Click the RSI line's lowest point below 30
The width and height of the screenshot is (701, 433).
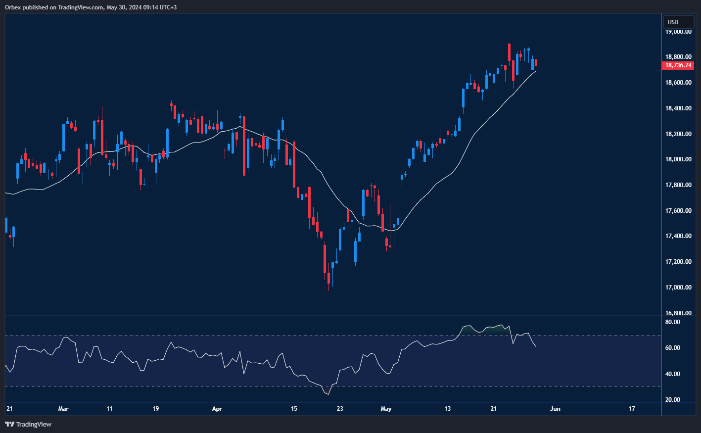(328, 394)
